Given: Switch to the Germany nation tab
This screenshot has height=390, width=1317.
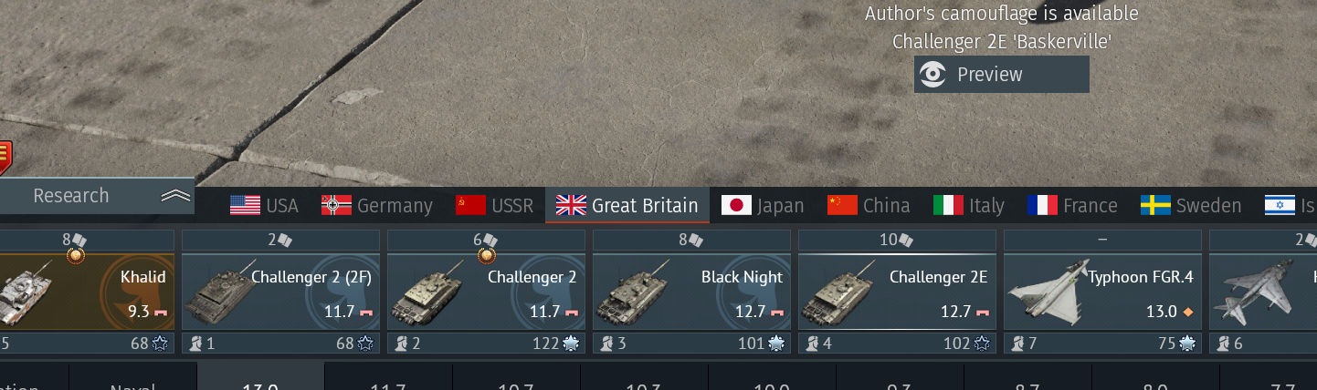Looking at the screenshot, I should coord(376,205).
